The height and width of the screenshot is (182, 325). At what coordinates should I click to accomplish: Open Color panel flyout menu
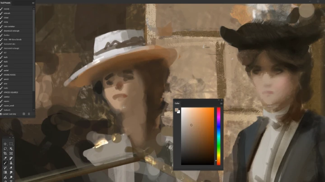coord(221,103)
